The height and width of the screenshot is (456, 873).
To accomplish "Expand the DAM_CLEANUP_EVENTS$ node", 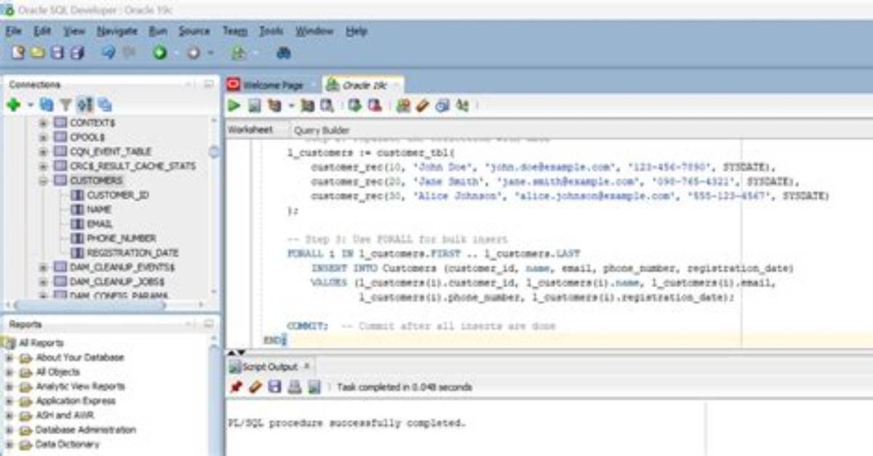I will point(44,267).
